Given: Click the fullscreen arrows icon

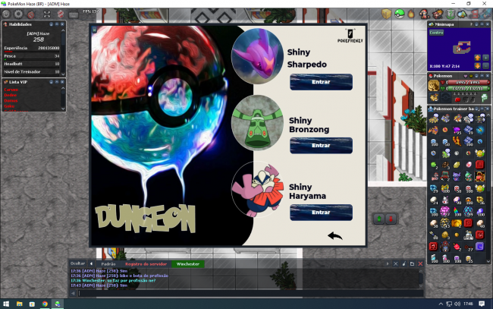Looking at the screenshot, I should pyautogui.click(x=47, y=14).
